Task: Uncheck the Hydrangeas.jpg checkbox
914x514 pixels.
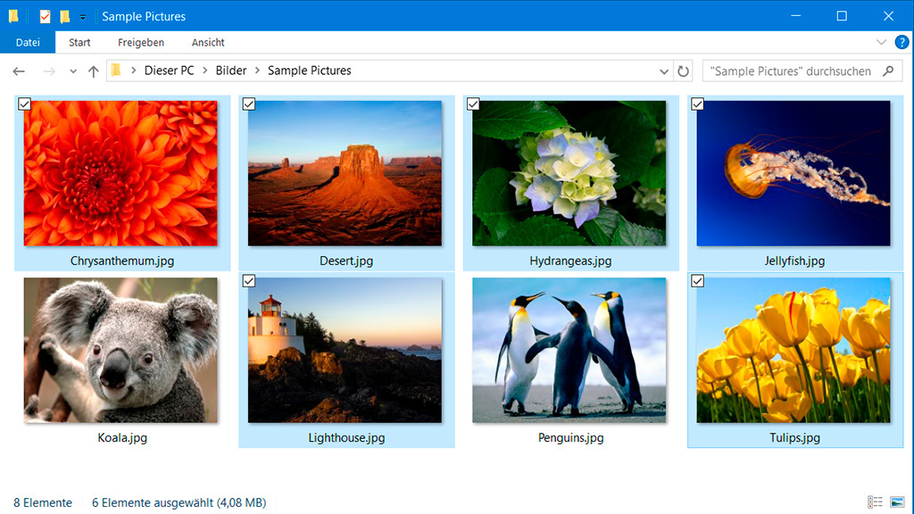Action: pyautogui.click(x=473, y=104)
